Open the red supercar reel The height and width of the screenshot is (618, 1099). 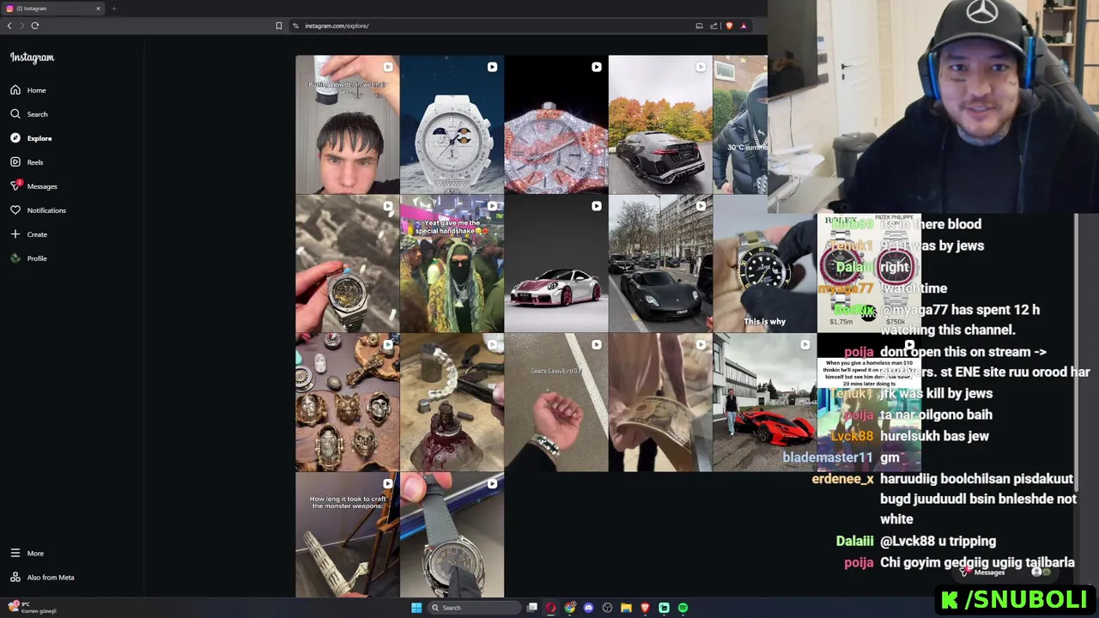[x=764, y=403]
